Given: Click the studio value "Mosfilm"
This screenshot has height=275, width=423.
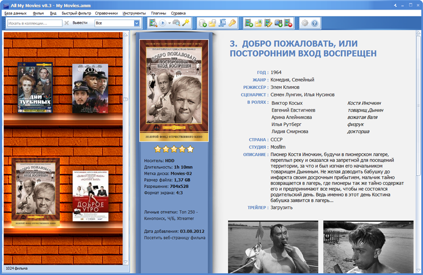Looking at the screenshot, I should pyautogui.click(x=278, y=147).
